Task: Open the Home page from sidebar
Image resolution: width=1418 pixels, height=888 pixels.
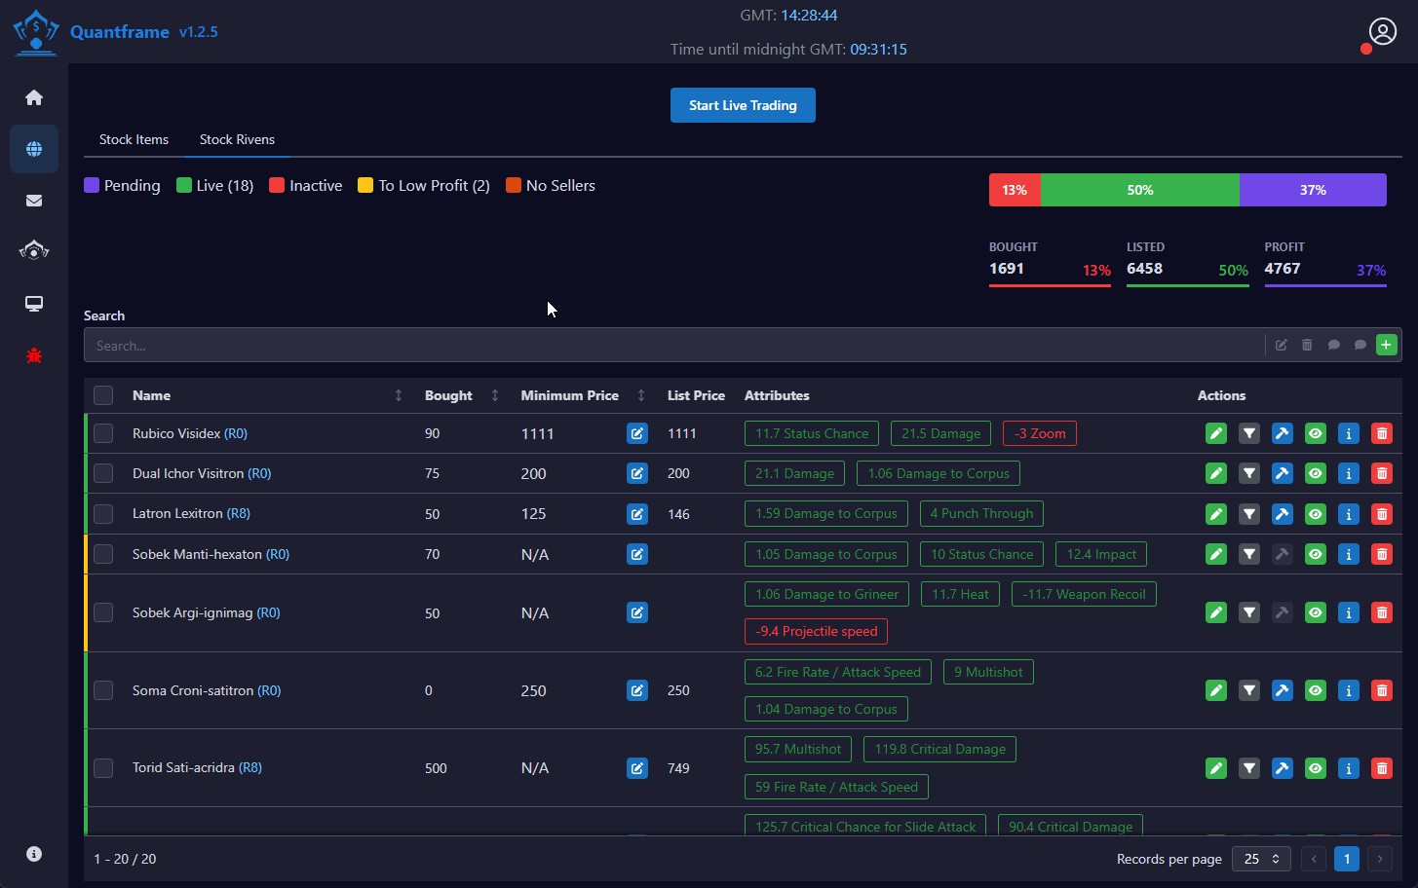Action: (34, 97)
